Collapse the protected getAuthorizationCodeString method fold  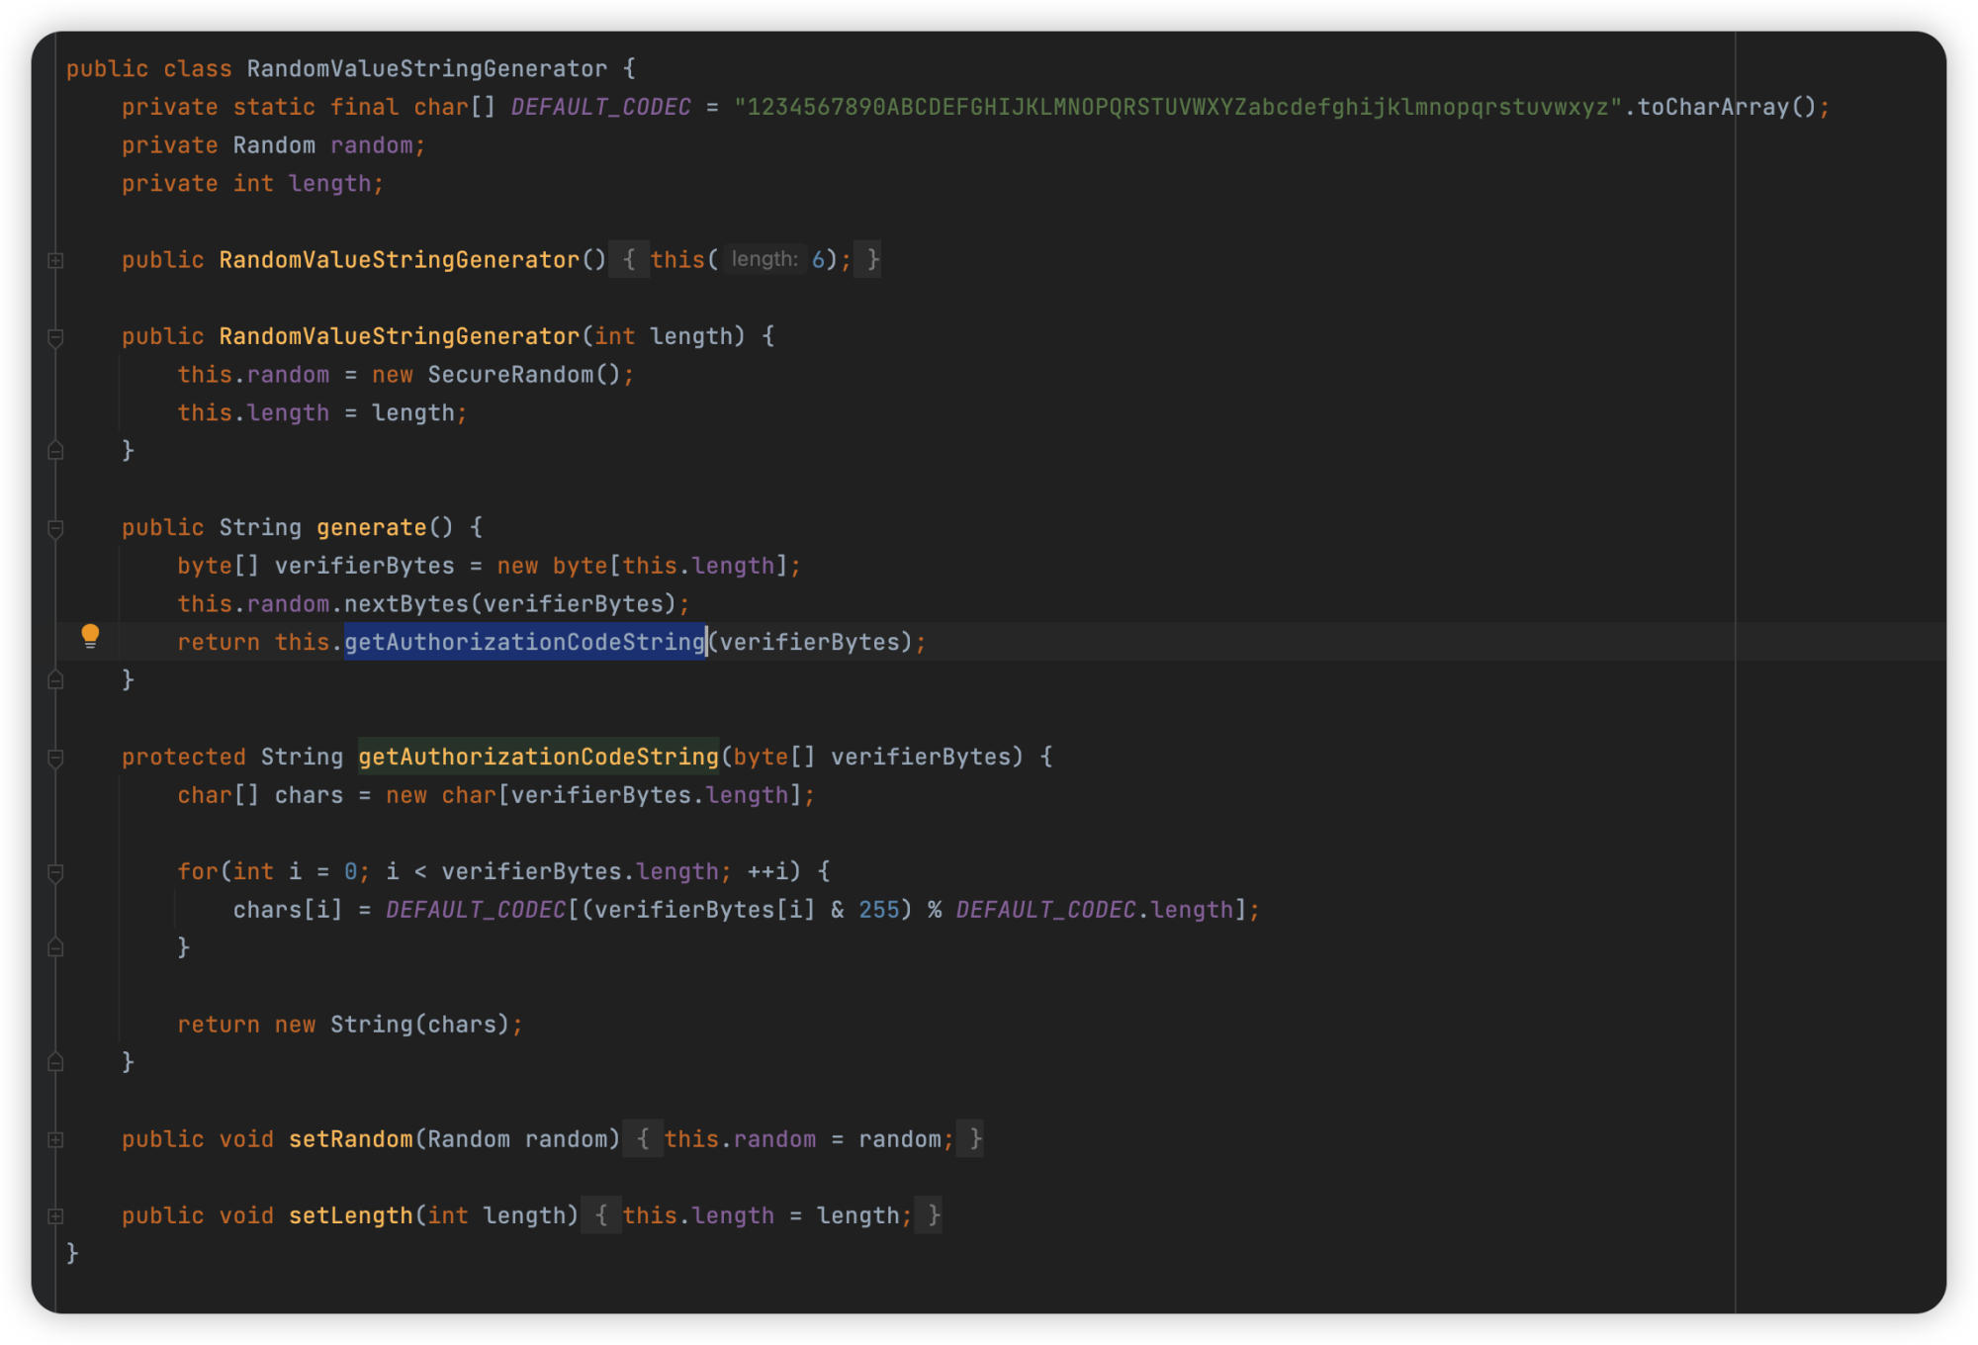[x=56, y=758]
